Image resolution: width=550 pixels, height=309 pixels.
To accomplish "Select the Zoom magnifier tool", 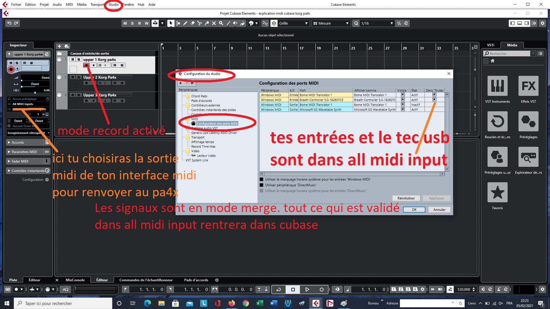I will pyautogui.click(x=221, y=23).
